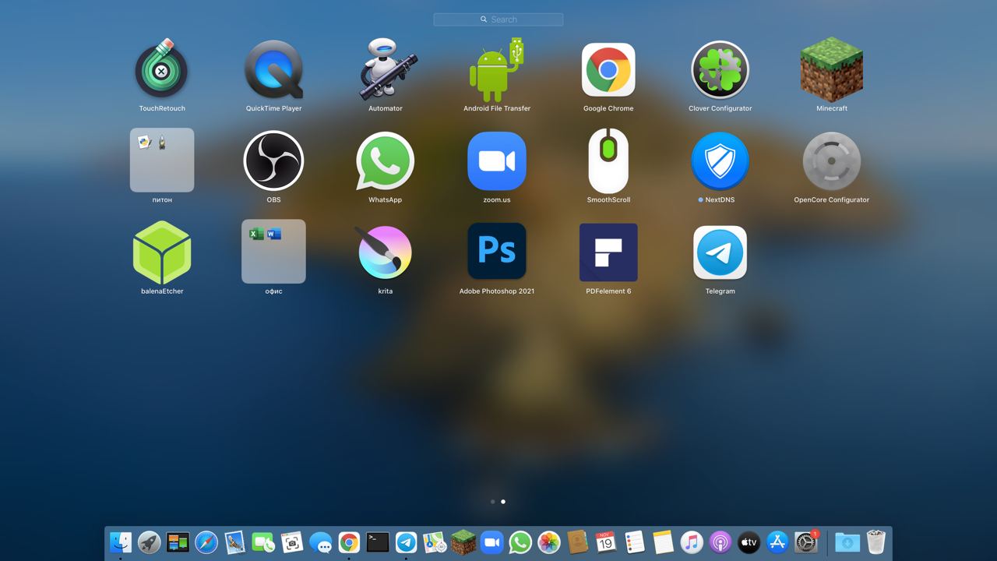Open the офис folder

coord(273,251)
